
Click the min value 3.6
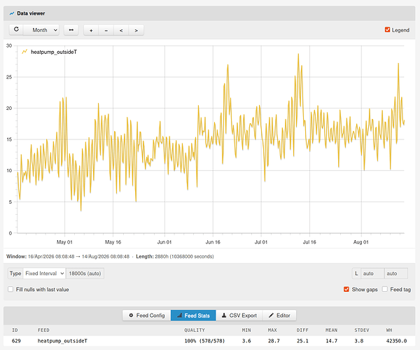click(246, 341)
